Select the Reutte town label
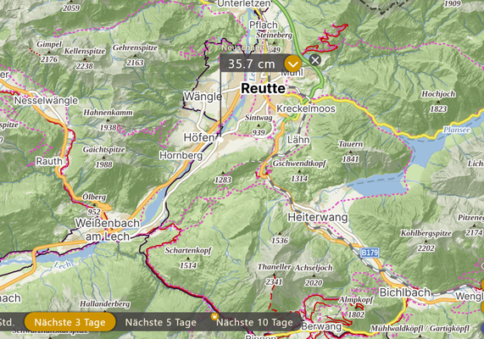The height and width of the screenshot is (339, 484). pos(263,88)
